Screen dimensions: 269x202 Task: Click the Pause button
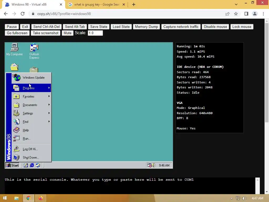tap(12, 27)
